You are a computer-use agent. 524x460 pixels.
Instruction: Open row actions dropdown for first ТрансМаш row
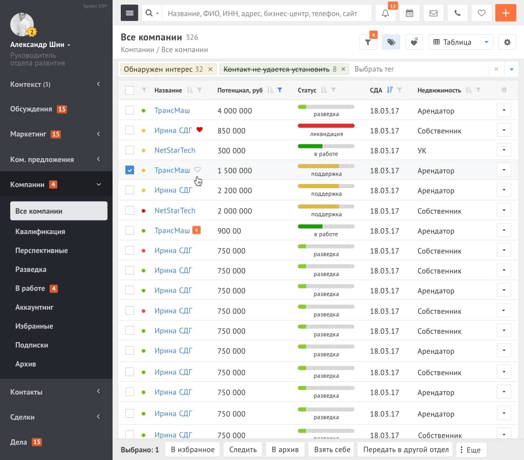click(x=504, y=110)
